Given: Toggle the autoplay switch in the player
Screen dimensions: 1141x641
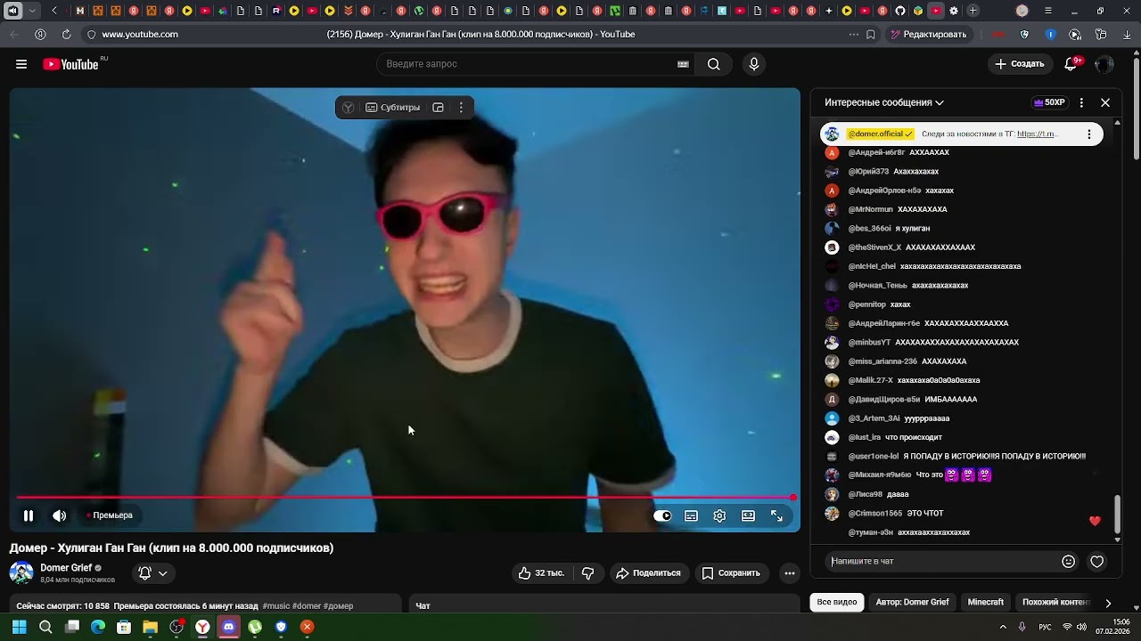Looking at the screenshot, I should point(662,515).
